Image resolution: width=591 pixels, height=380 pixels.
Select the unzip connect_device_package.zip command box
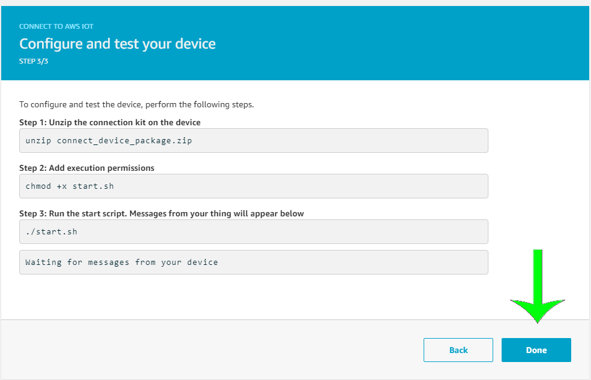coord(253,141)
